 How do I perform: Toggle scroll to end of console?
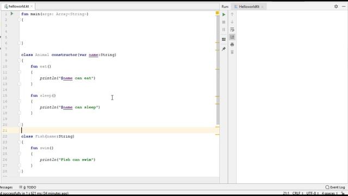(232, 37)
